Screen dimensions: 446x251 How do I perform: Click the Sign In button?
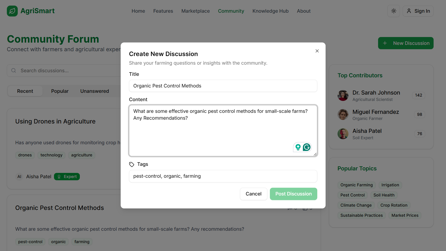tap(418, 11)
